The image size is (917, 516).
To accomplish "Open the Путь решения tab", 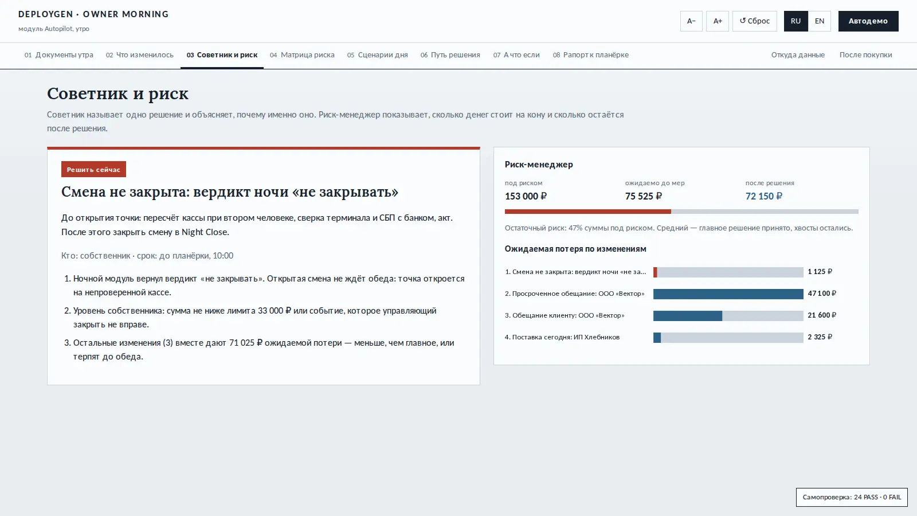I will [450, 55].
